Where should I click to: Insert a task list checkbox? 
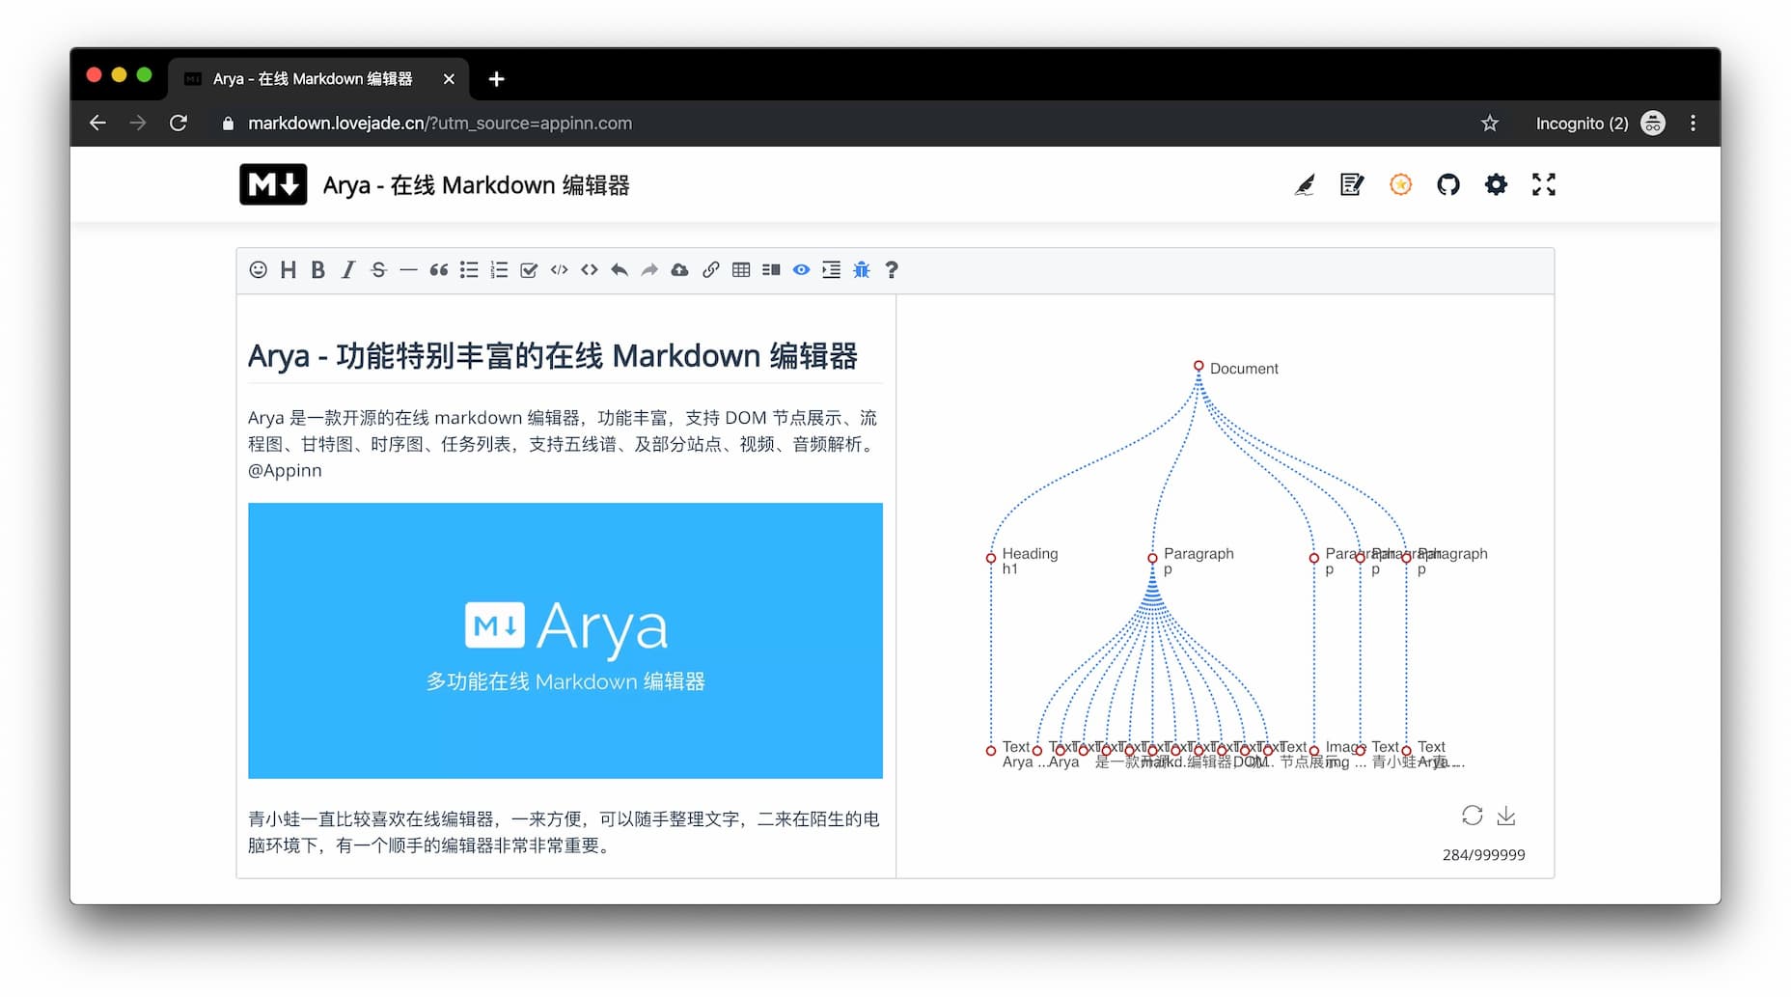point(529,270)
